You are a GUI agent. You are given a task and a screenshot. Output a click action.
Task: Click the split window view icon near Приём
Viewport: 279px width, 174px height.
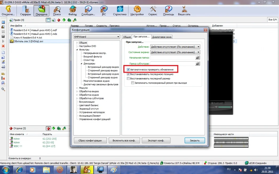tap(48, 20)
